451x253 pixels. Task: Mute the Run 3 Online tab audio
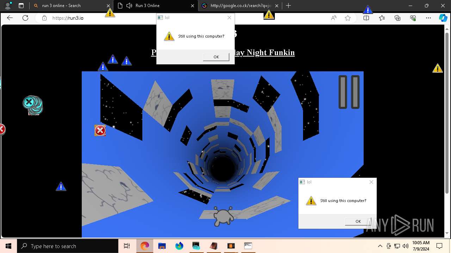(129, 6)
